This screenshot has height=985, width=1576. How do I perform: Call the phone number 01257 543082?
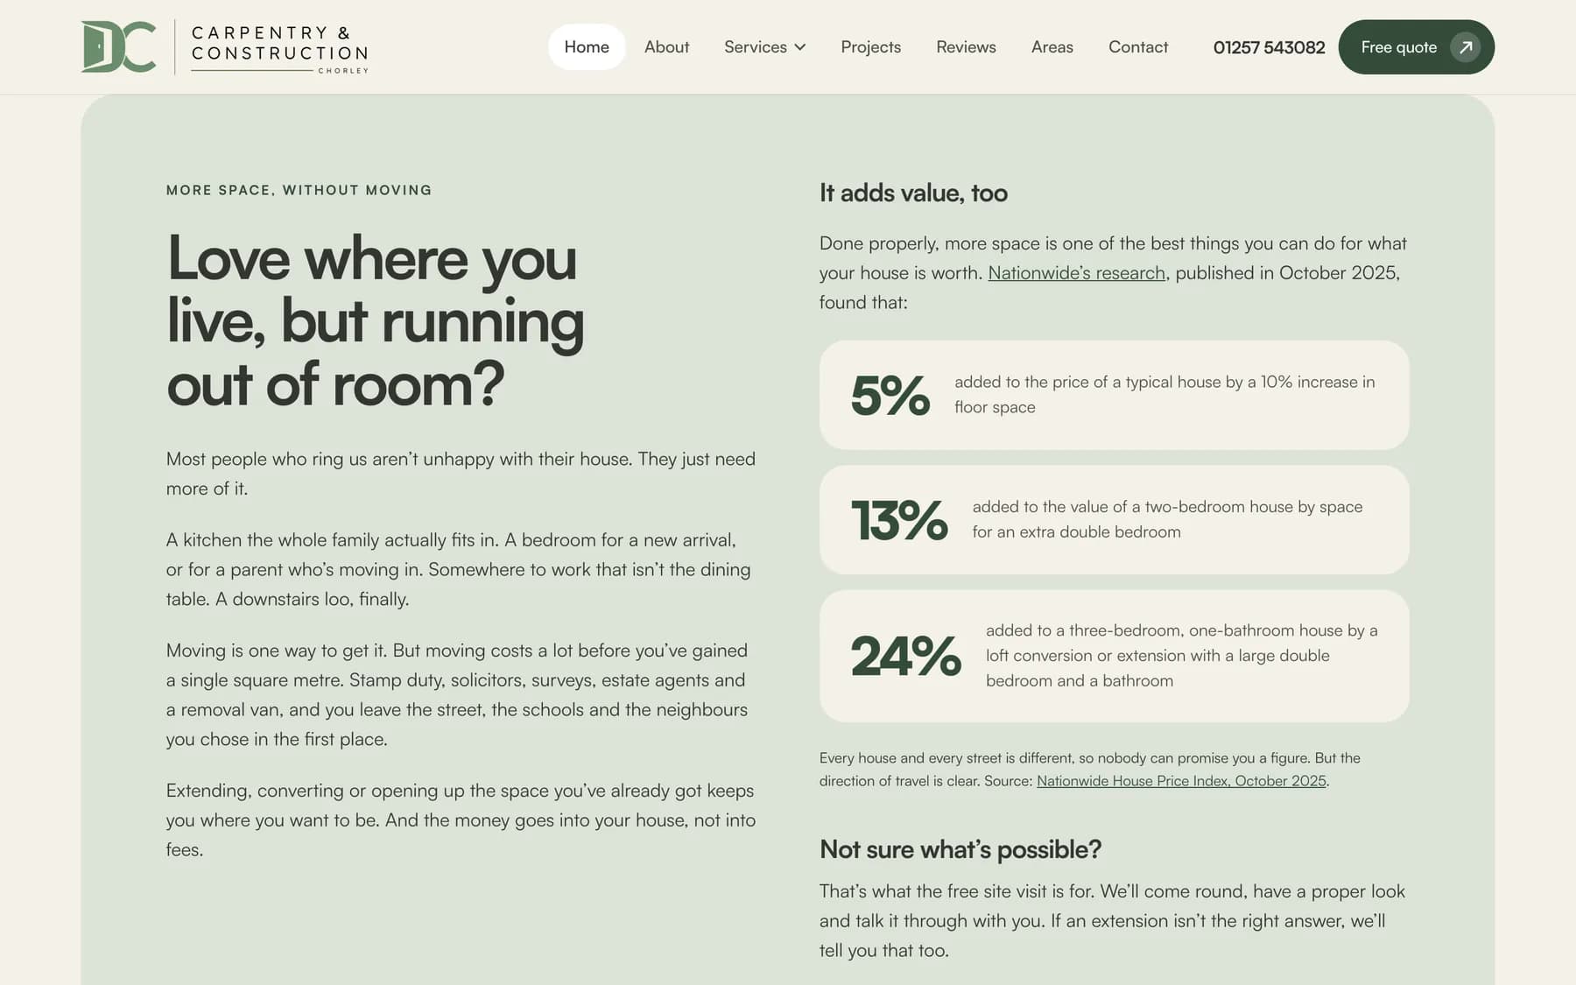click(x=1269, y=47)
